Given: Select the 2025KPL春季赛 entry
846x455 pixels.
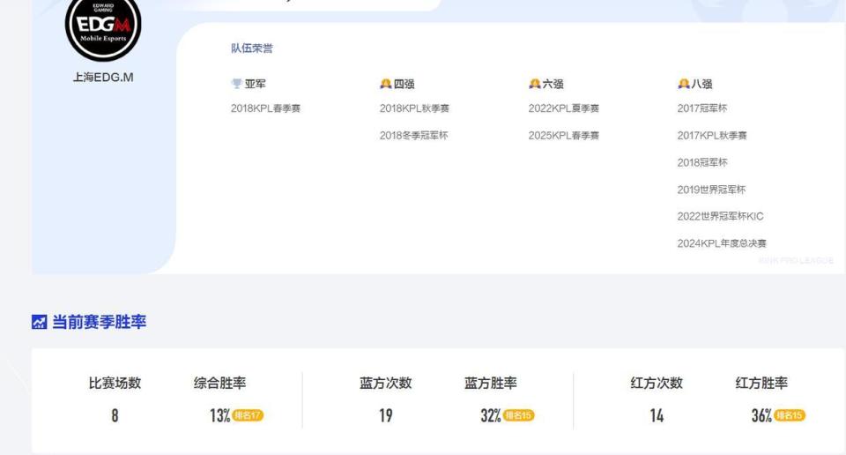Looking at the screenshot, I should [563, 136].
